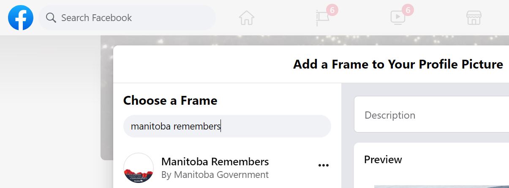Click the "By Manitoba Government" author text
Viewport: 509px width, 188px height.
coord(215,175)
